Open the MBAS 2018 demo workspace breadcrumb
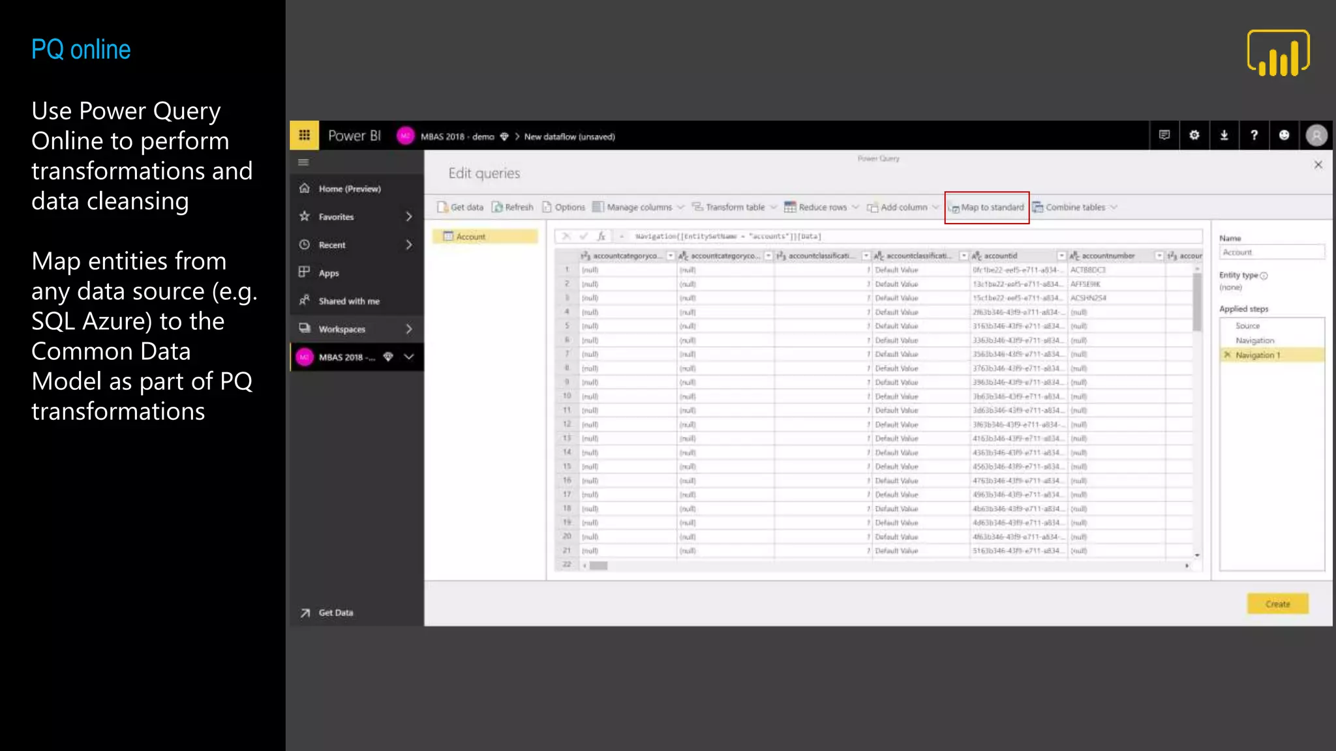The width and height of the screenshot is (1336, 751). tap(457, 136)
